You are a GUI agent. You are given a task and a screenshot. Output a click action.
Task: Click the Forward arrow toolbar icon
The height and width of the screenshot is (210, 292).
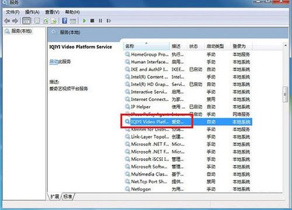point(15,20)
